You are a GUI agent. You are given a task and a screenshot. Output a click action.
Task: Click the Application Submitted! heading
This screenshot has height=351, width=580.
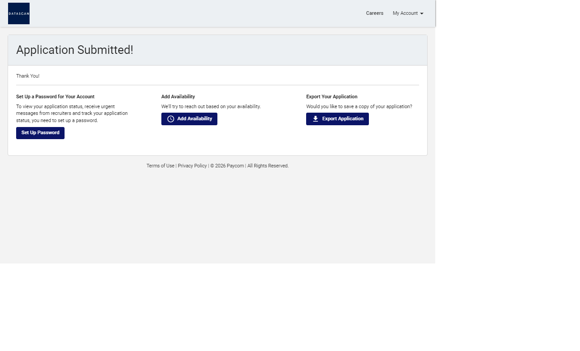pyautogui.click(x=75, y=50)
